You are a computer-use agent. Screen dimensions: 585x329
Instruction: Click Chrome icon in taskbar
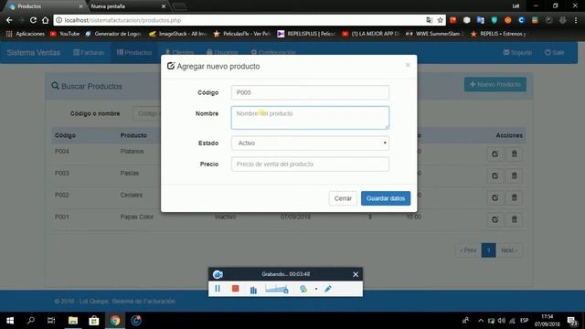[x=115, y=321]
